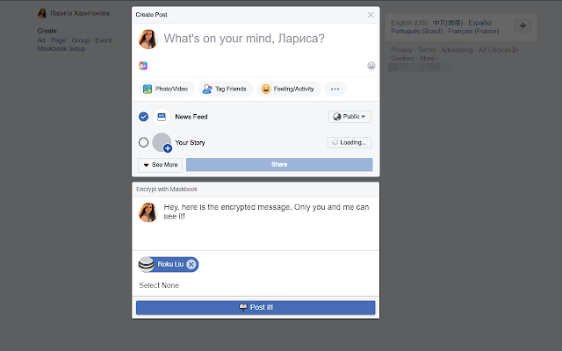Click the Encrypt with Maskbook header
The height and width of the screenshot is (351, 562).
(x=167, y=190)
